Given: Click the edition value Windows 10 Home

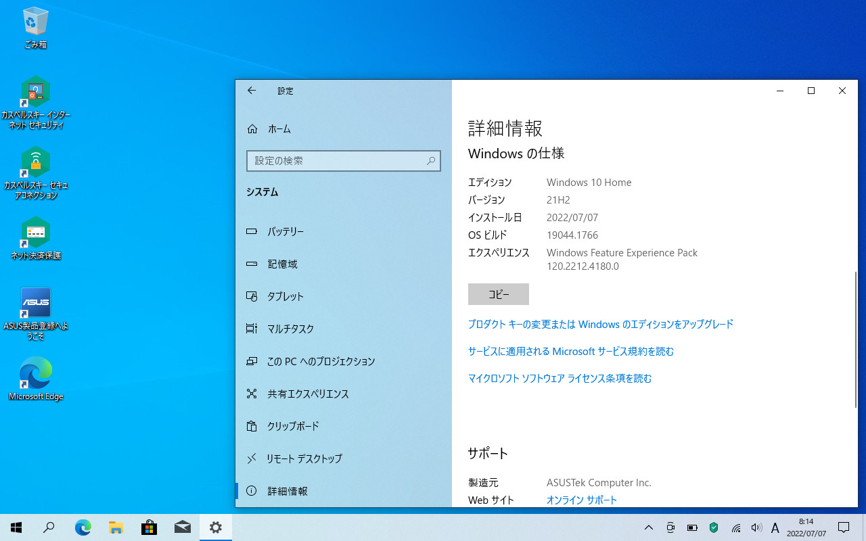Looking at the screenshot, I should coord(589,182).
